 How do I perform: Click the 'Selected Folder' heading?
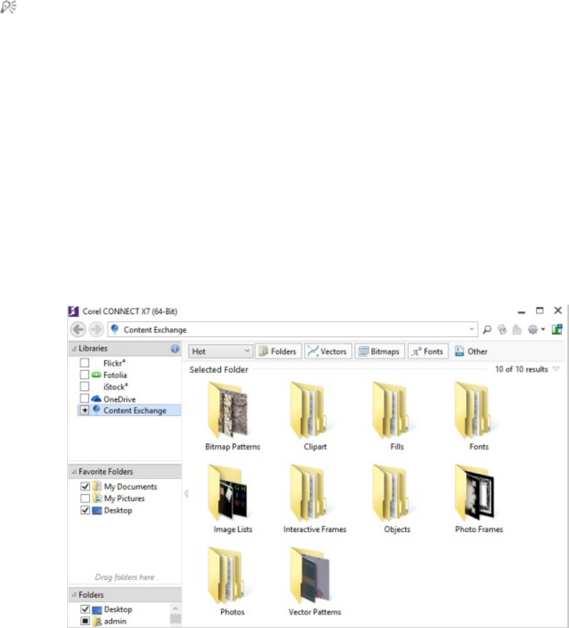pos(219,369)
